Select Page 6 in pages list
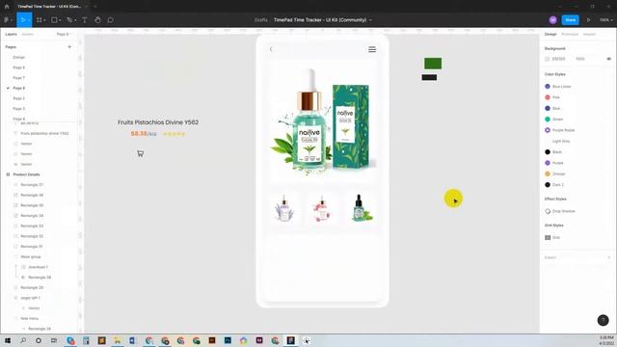 19,67
